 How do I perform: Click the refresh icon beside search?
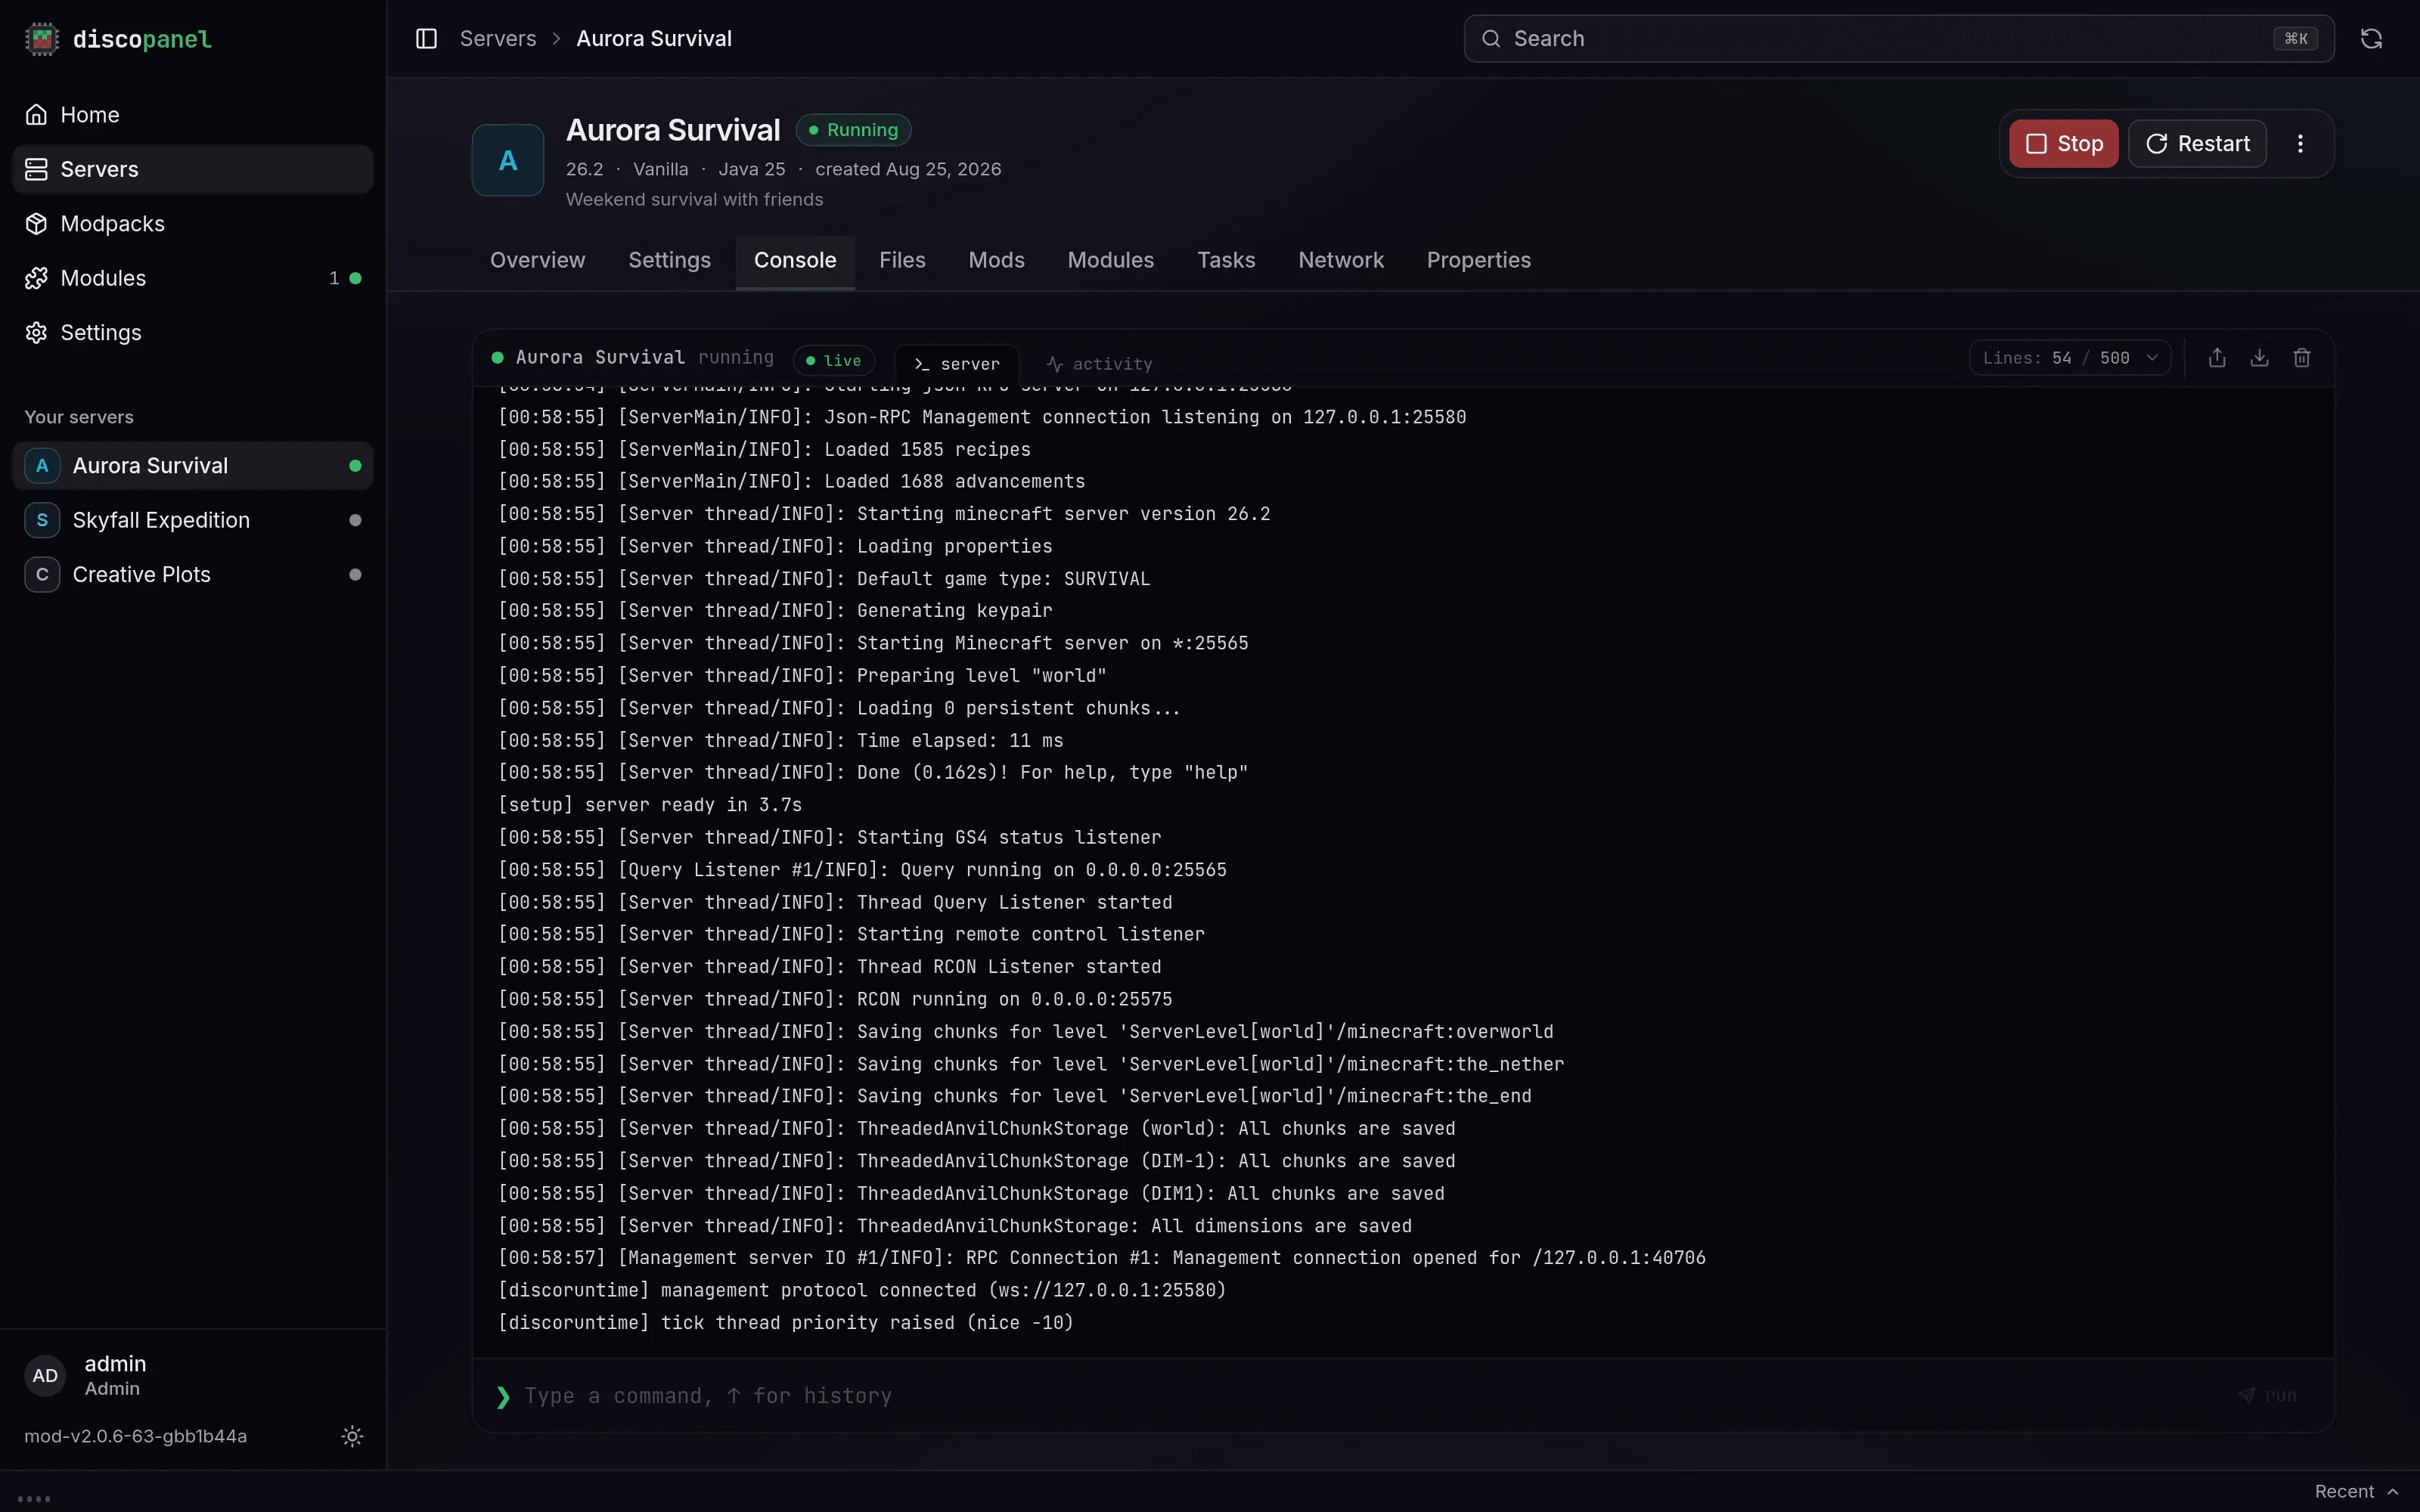tap(2371, 39)
